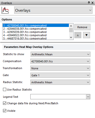
Task: Move overlay up with the up-arrow button
Action: point(78,35)
